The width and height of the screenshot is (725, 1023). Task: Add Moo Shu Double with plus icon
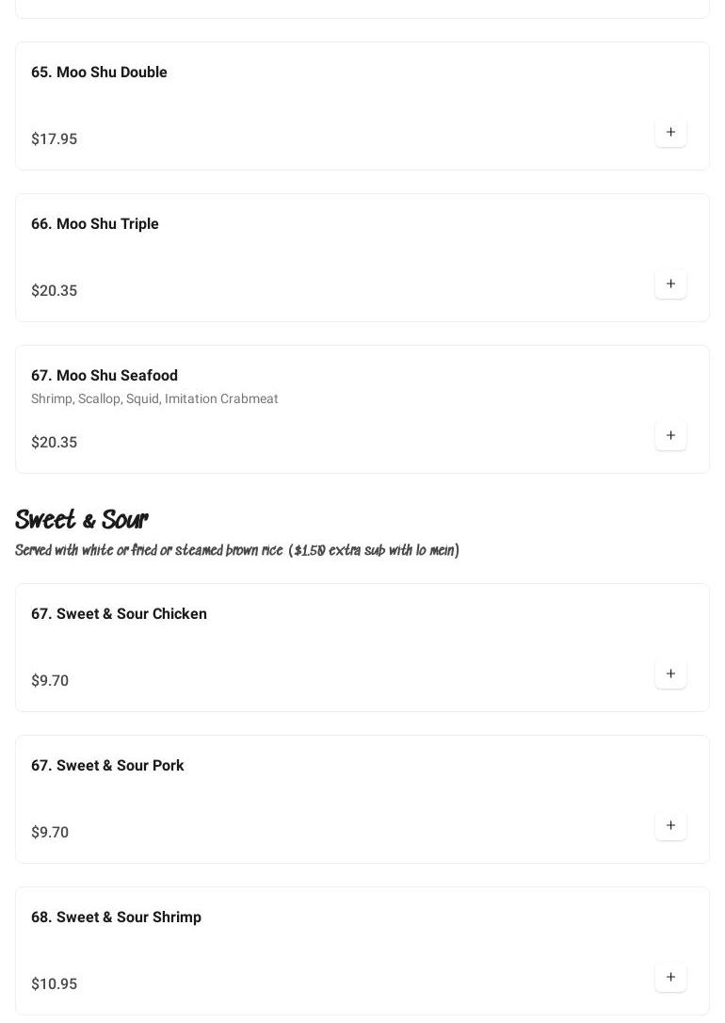pyautogui.click(x=670, y=133)
